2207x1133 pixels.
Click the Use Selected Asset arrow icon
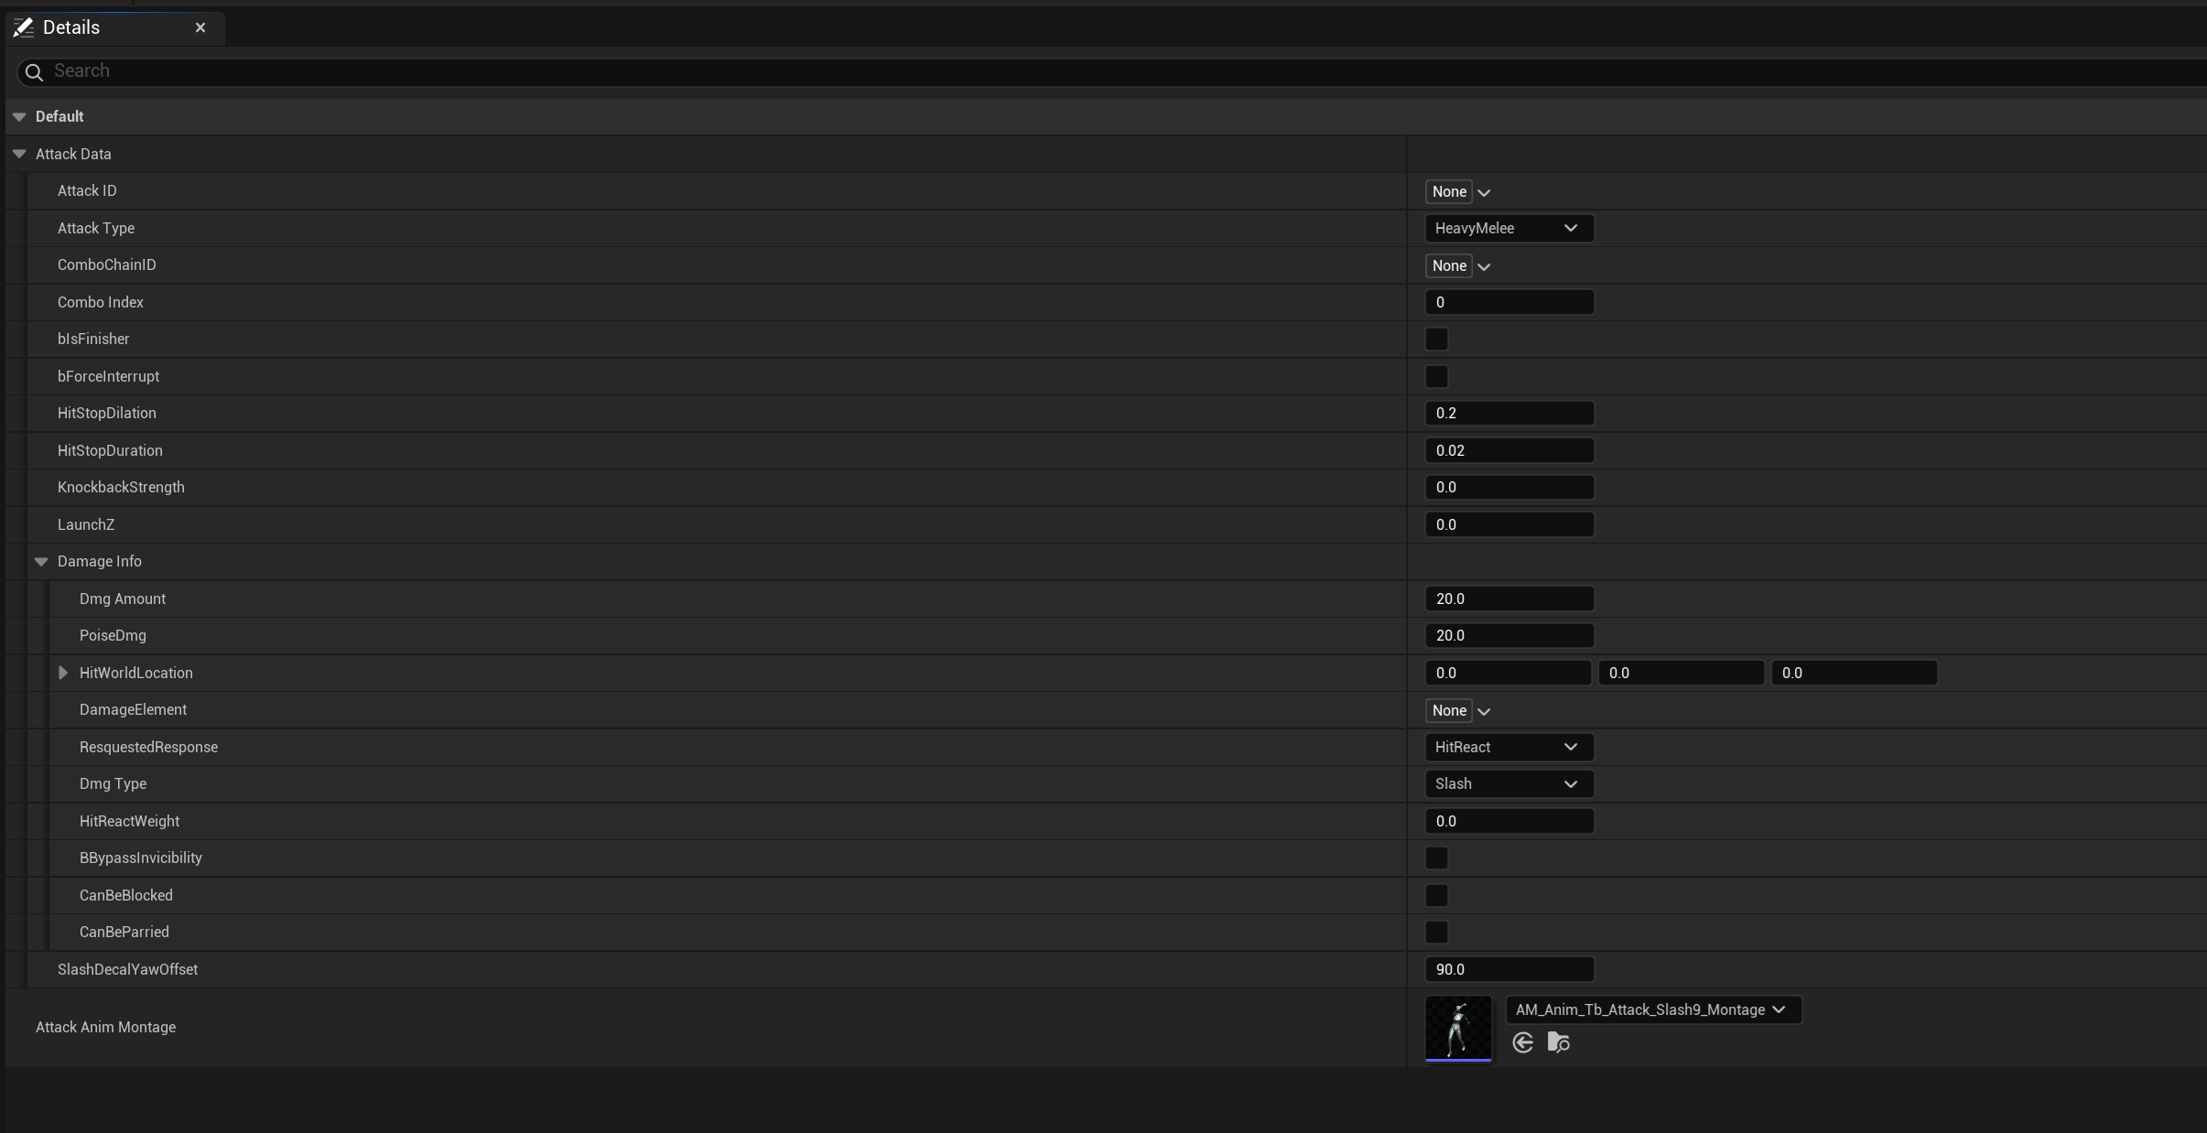click(x=1521, y=1042)
